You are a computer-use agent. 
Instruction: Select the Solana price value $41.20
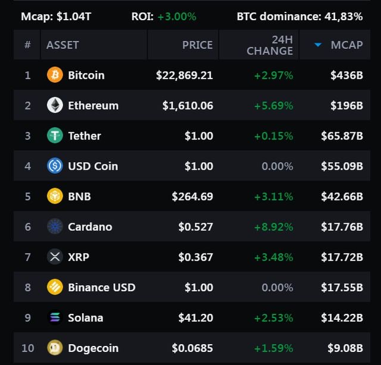pos(195,317)
